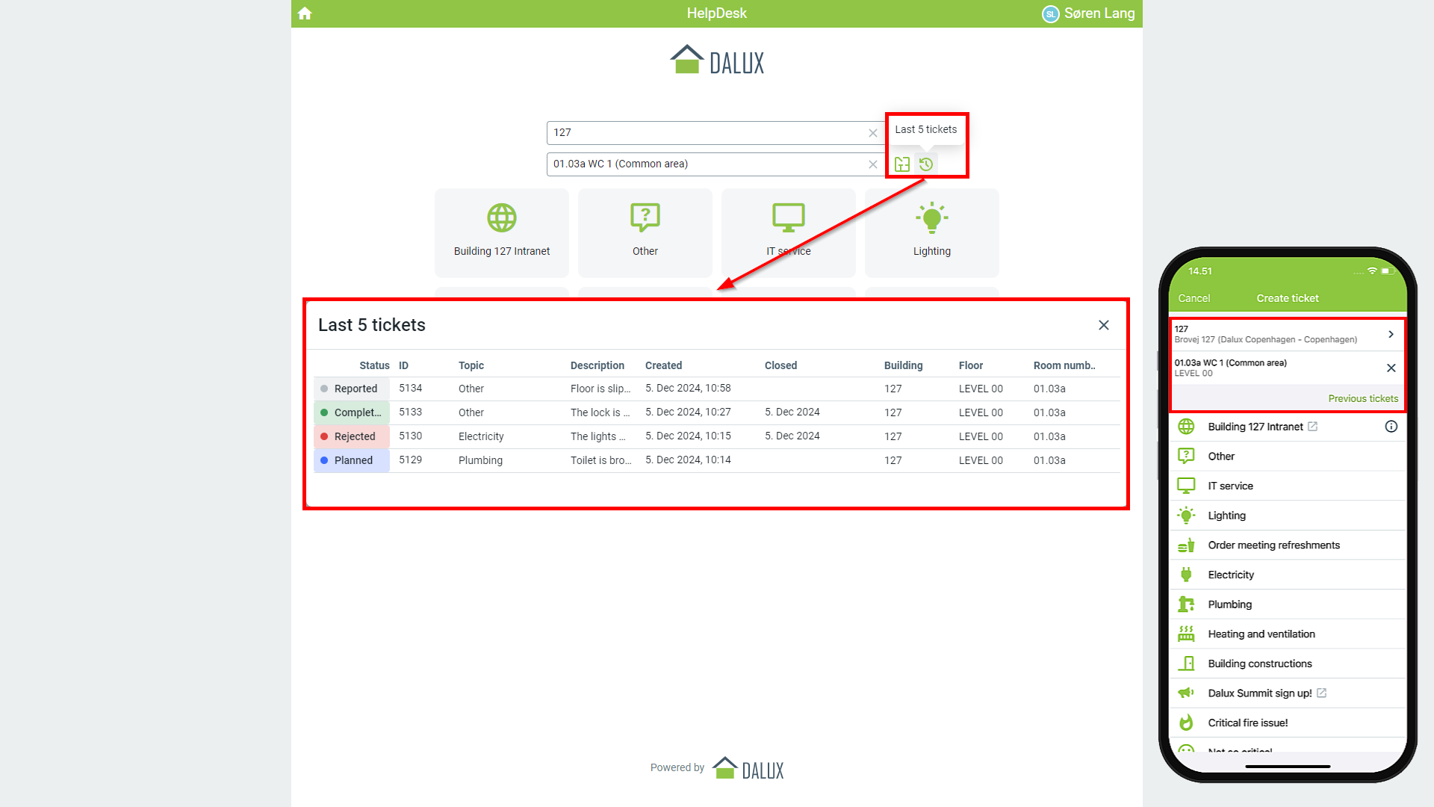This screenshot has width=1434, height=807.
Task: Open the last 5 tickets history icon
Action: pos(926,164)
